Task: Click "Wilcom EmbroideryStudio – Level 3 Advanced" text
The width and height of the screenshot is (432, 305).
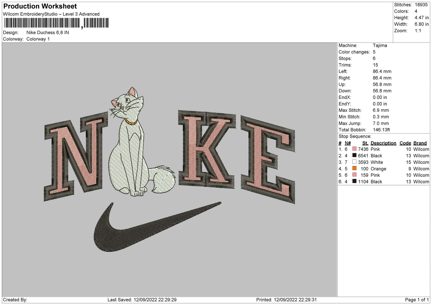Action: (51, 14)
